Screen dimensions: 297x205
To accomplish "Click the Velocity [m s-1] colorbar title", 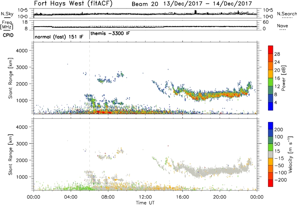I will (x=290, y=154).
